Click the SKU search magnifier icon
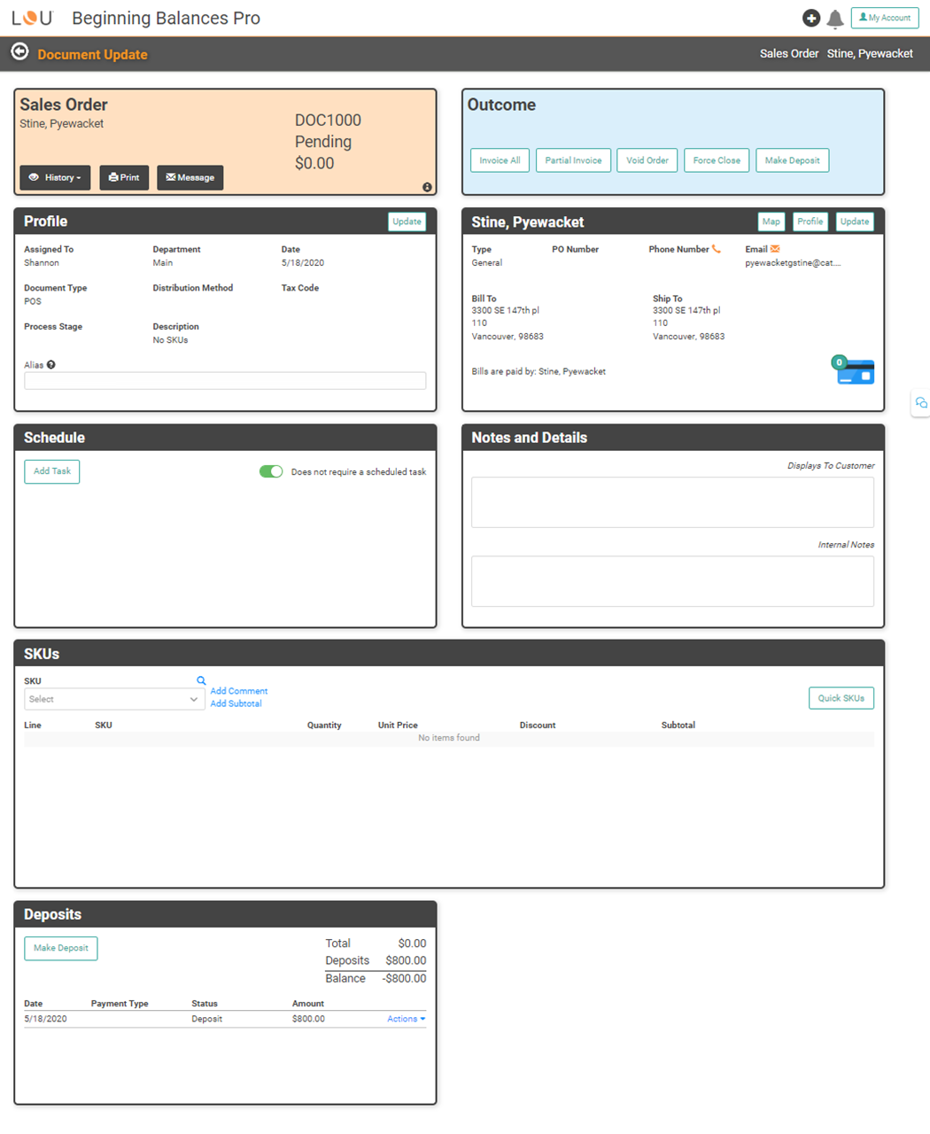 [x=201, y=680]
